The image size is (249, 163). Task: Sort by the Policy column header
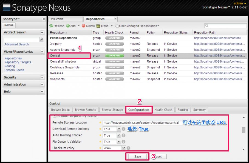pos(154,33)
